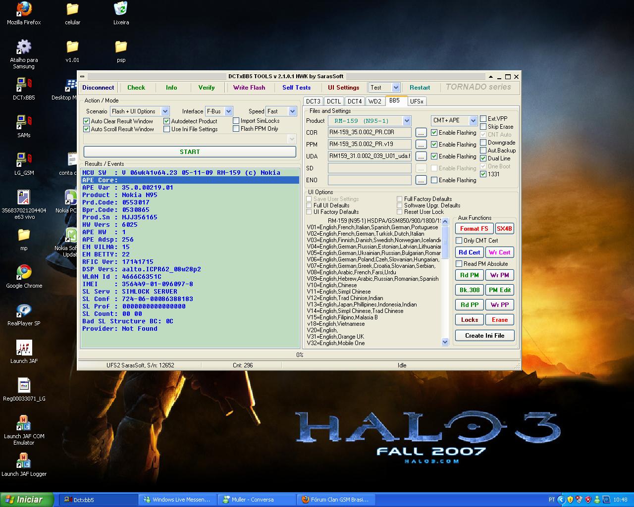Viewport: 634px width, 507px height.
Task: Expand the Product RM-159 dropdown
Action: click(x=407, y=121)
